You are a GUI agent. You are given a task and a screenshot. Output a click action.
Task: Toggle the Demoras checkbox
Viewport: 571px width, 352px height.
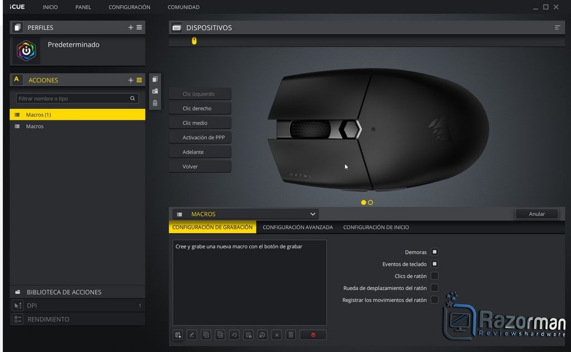click(x=434, y=252)
